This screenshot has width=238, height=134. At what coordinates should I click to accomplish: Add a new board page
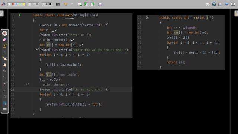(80, 4)
